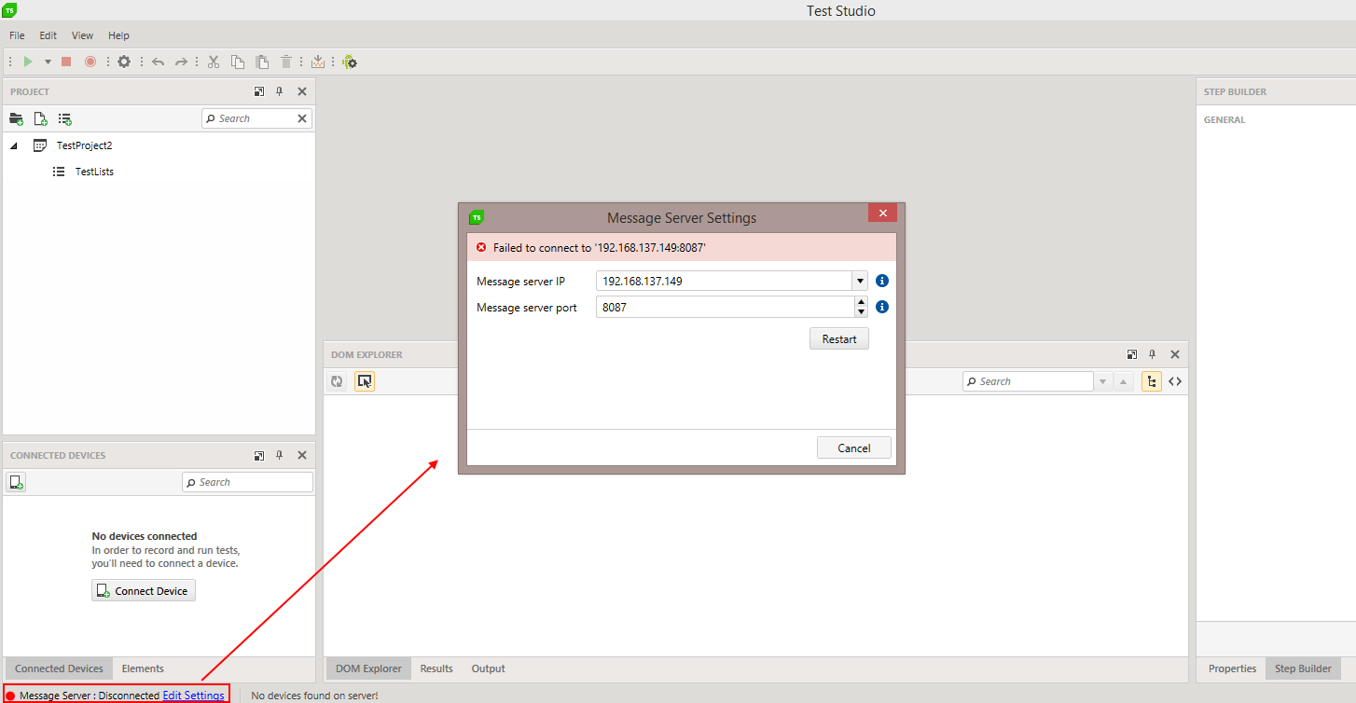Switch to the Step Builder tab
The width and height of the screenshot is (1356, 703).
coord(1303,669)
